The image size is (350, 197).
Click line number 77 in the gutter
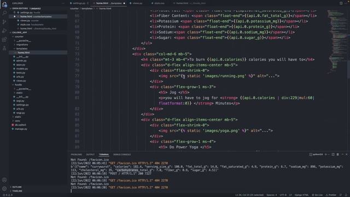[77, 76]
